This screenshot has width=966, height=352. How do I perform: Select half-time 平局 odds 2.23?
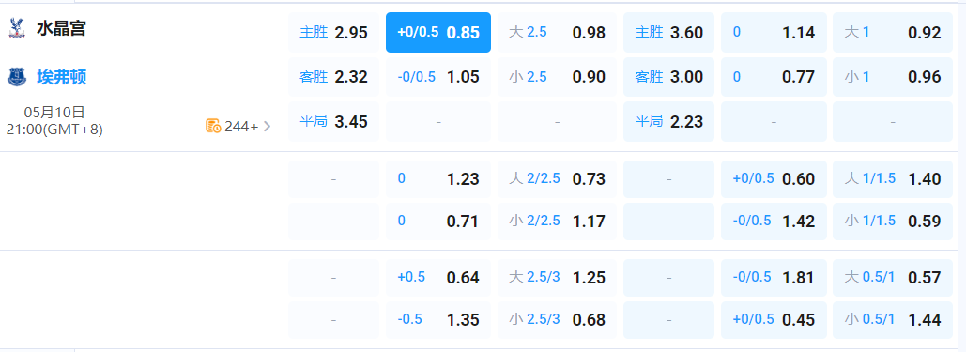(669, 121)
